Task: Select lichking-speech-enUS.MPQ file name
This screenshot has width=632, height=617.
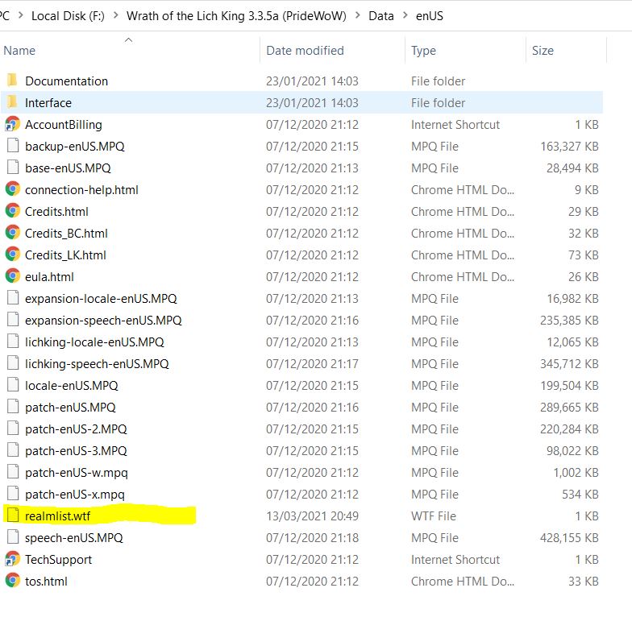Action: pos(97,364)
